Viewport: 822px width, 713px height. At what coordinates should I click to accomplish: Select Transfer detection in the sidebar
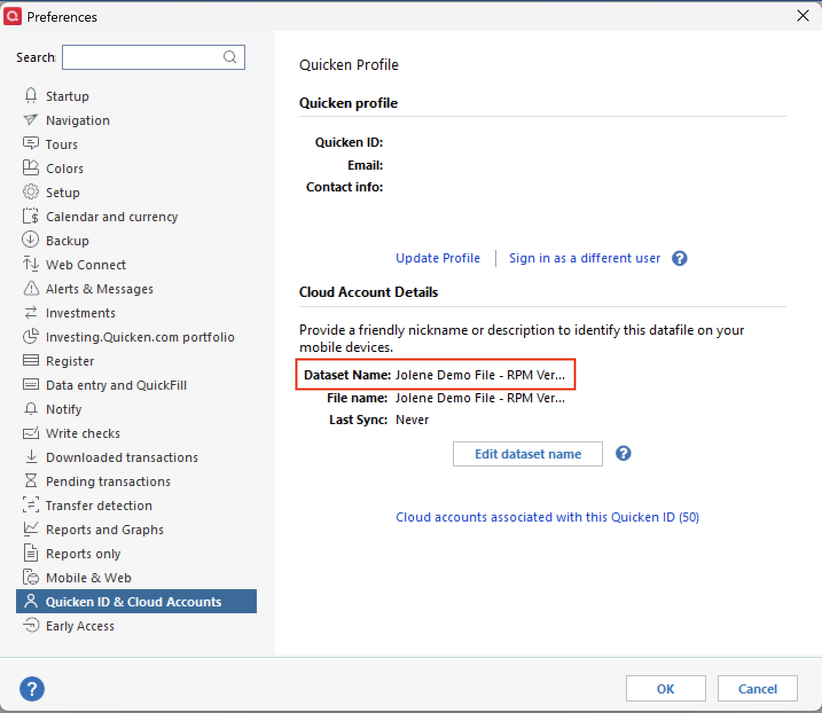99,506
